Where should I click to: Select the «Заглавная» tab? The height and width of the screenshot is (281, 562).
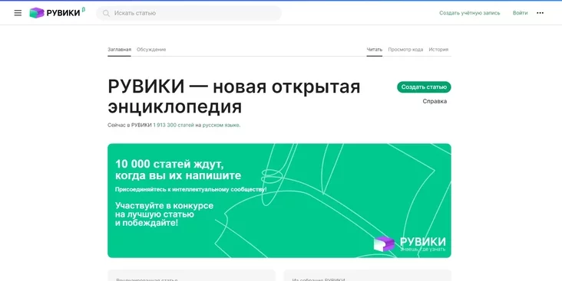click(119, 50)
